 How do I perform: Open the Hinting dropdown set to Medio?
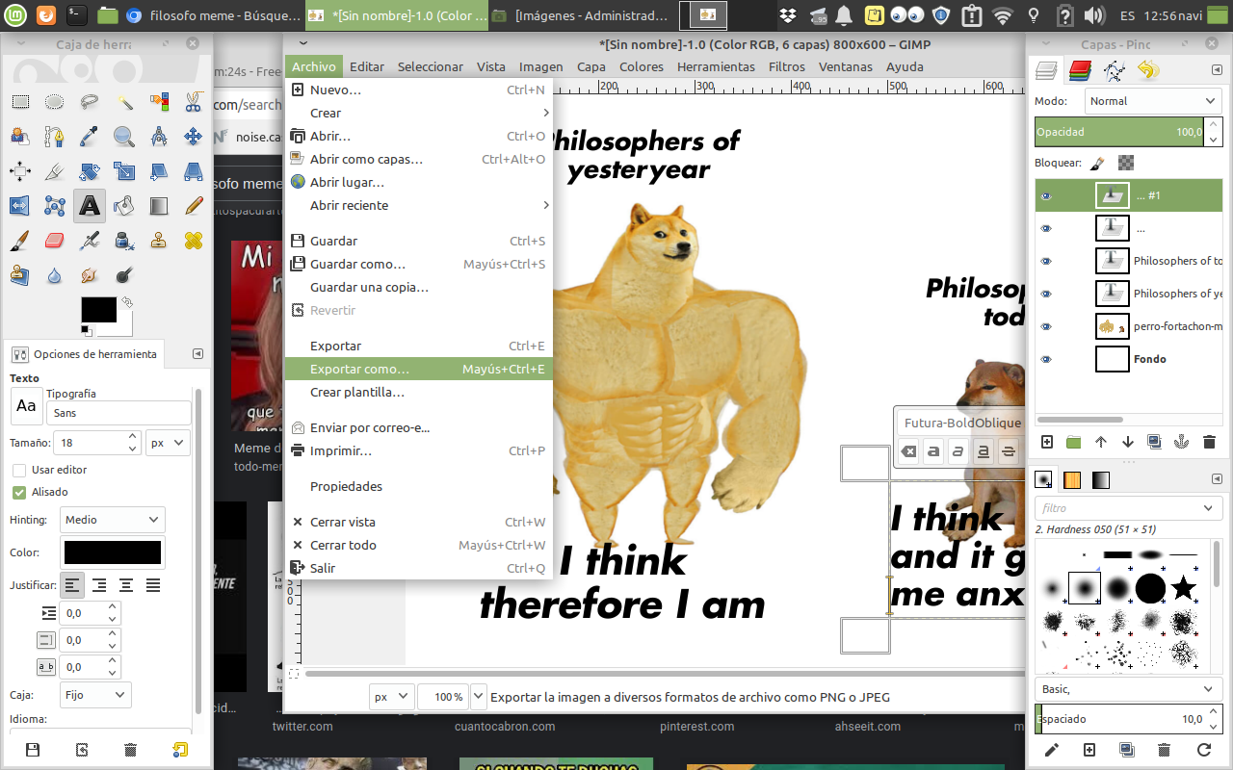[112, 520]
